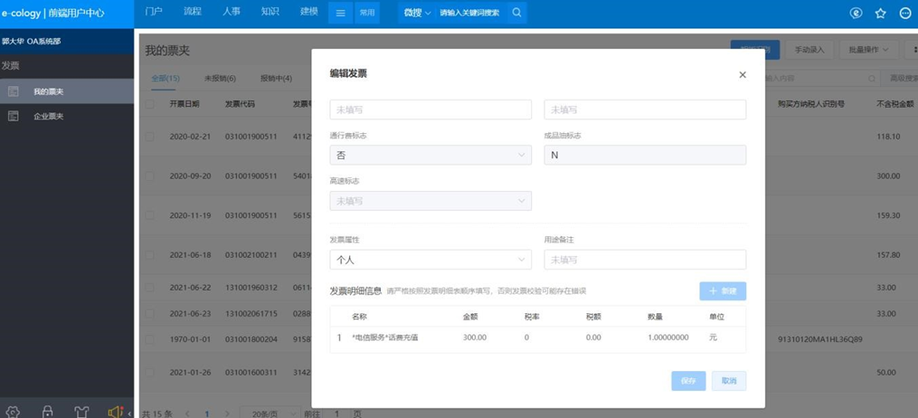The height and width of the screenshot is (418, 918).
Task: Click the 企业票夹 sidebar icon
Action: (13, 116)
